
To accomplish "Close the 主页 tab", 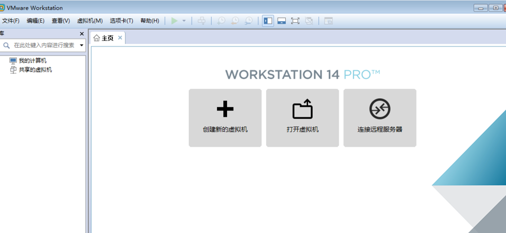I will pos(120,38).
